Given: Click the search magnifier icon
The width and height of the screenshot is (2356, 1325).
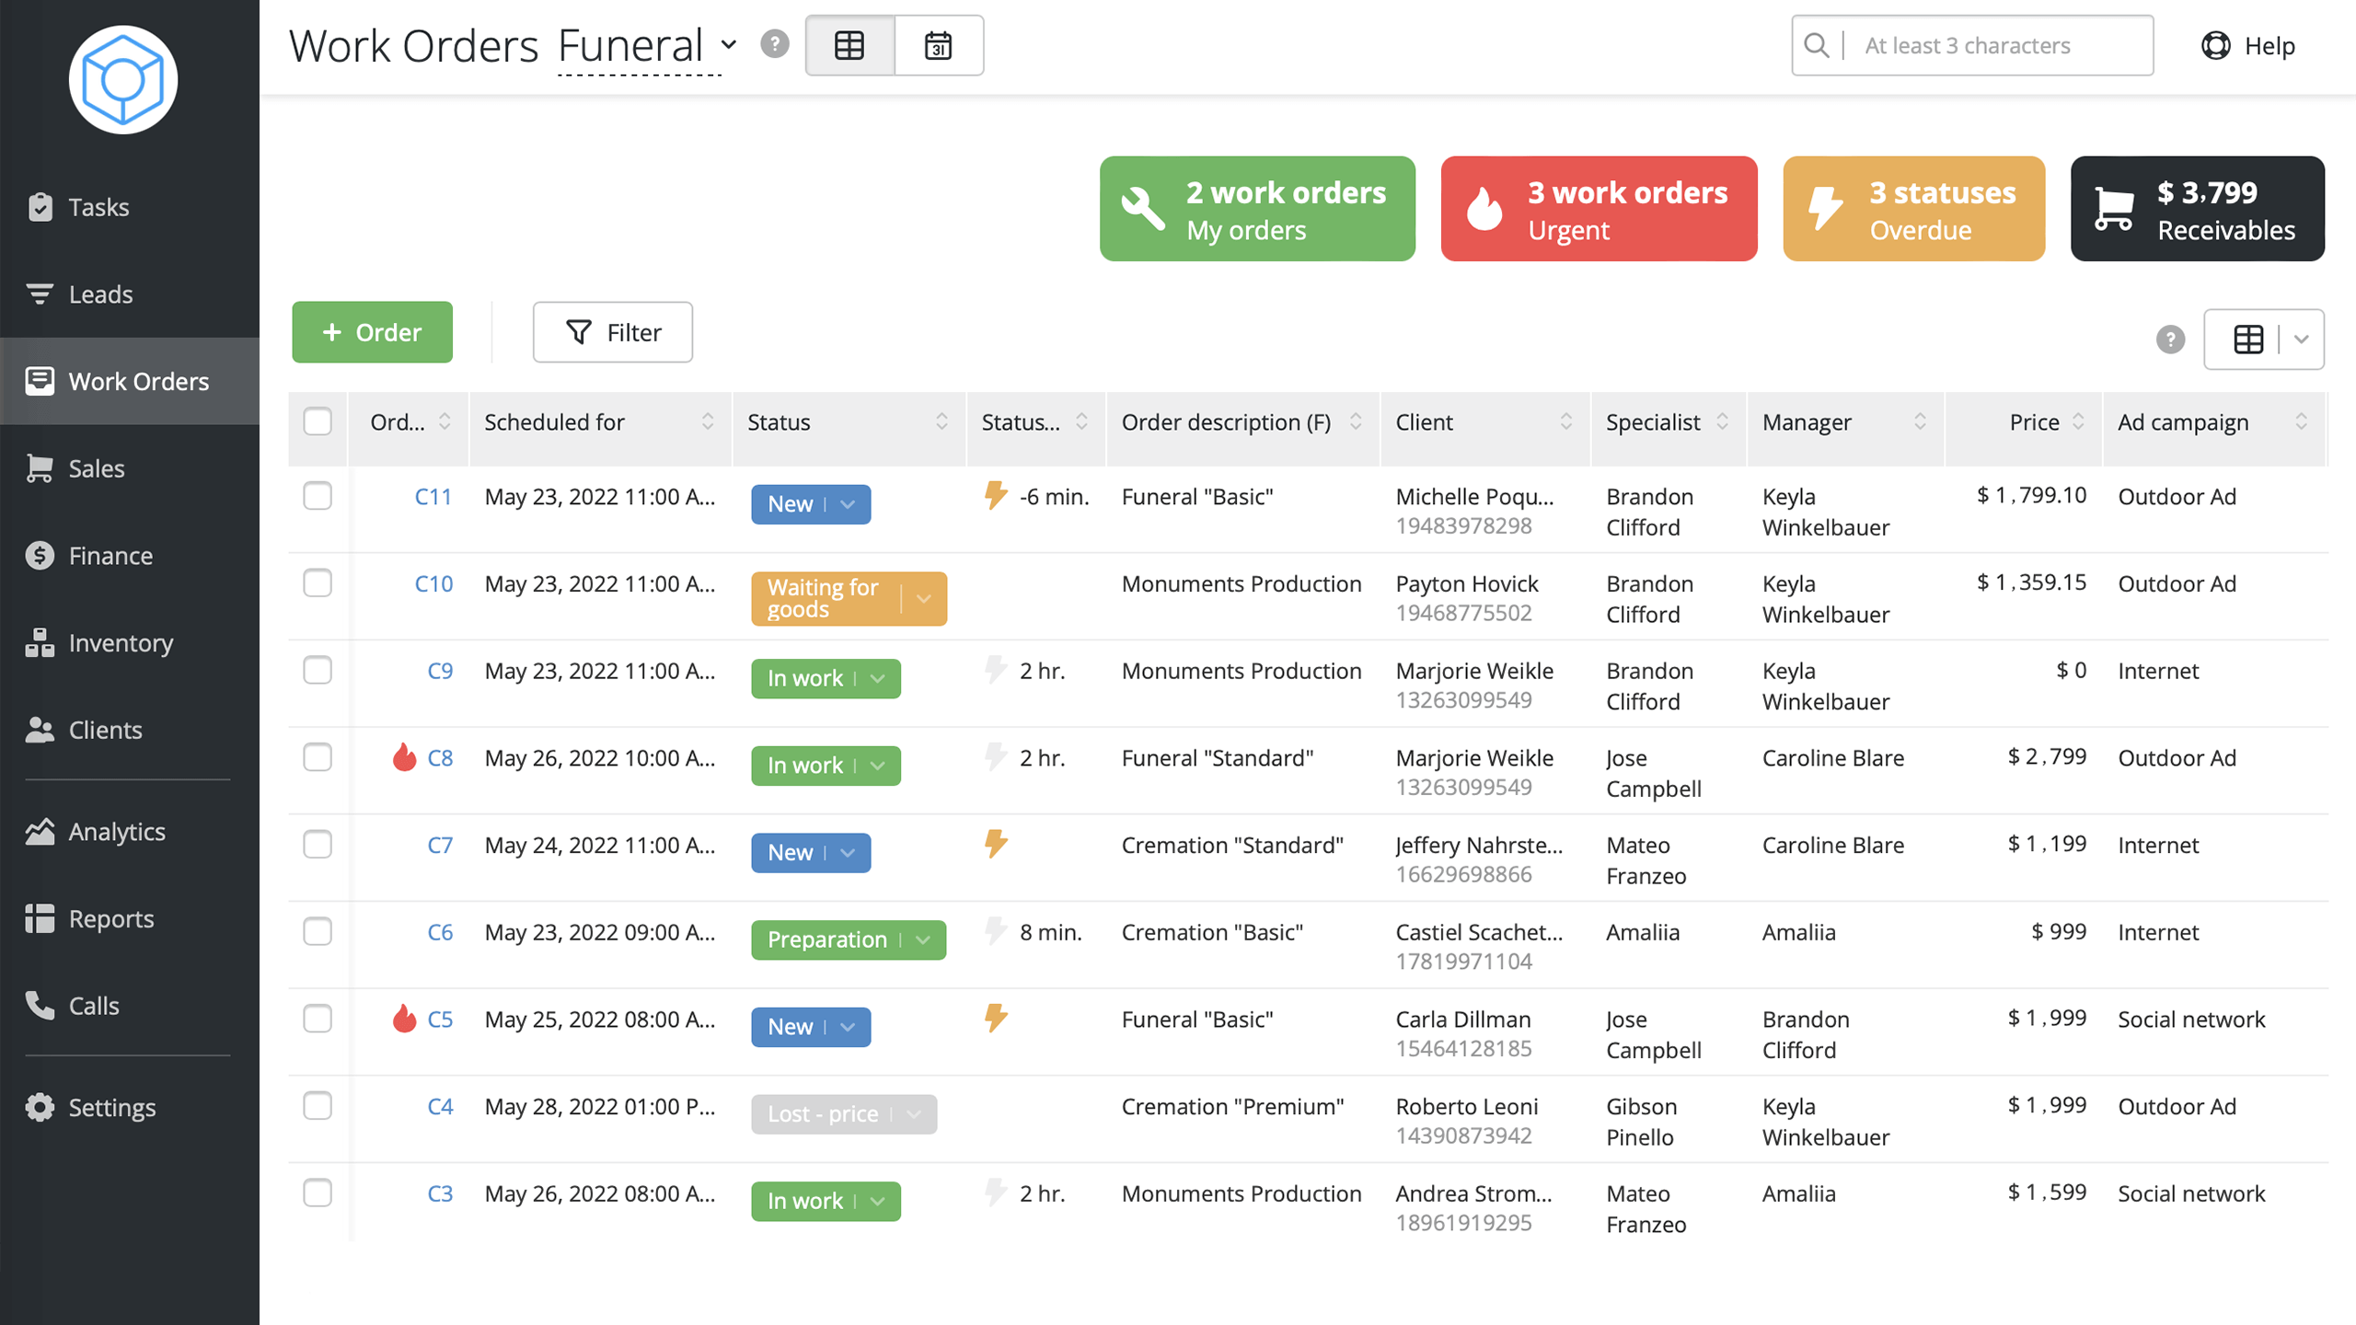Looking at the screenshot, I should (x=1817, y=45).
